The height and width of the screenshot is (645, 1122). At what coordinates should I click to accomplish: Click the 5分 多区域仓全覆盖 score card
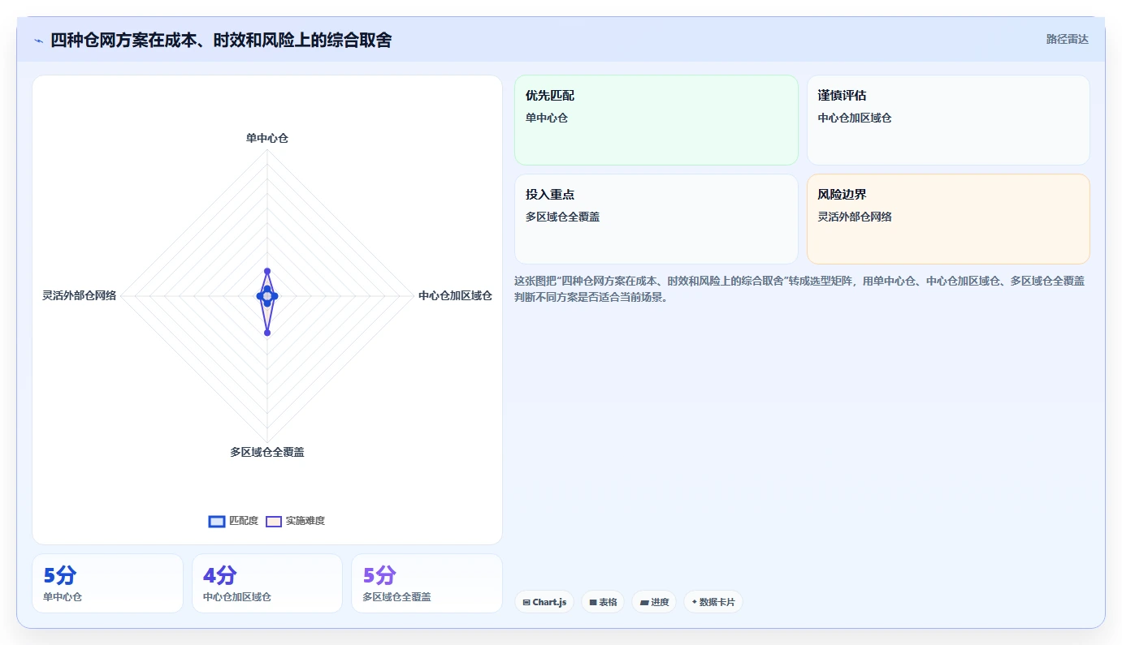coord(427,583)
